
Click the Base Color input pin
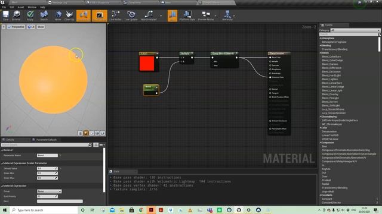click(x=270, y=58)
